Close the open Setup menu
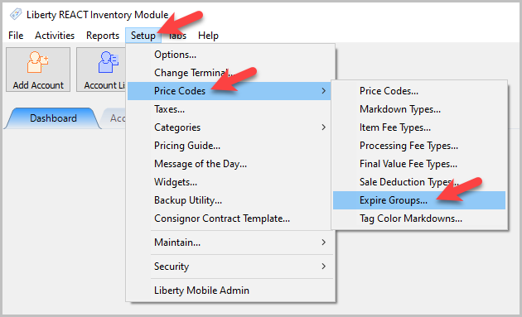 point(143,36)
